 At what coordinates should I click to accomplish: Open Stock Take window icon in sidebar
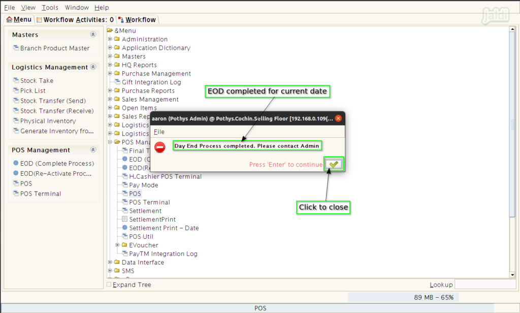pyautogui.click(x=16, y=80)
